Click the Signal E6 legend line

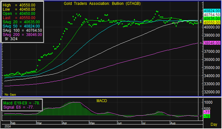click(x=18, y=107)
